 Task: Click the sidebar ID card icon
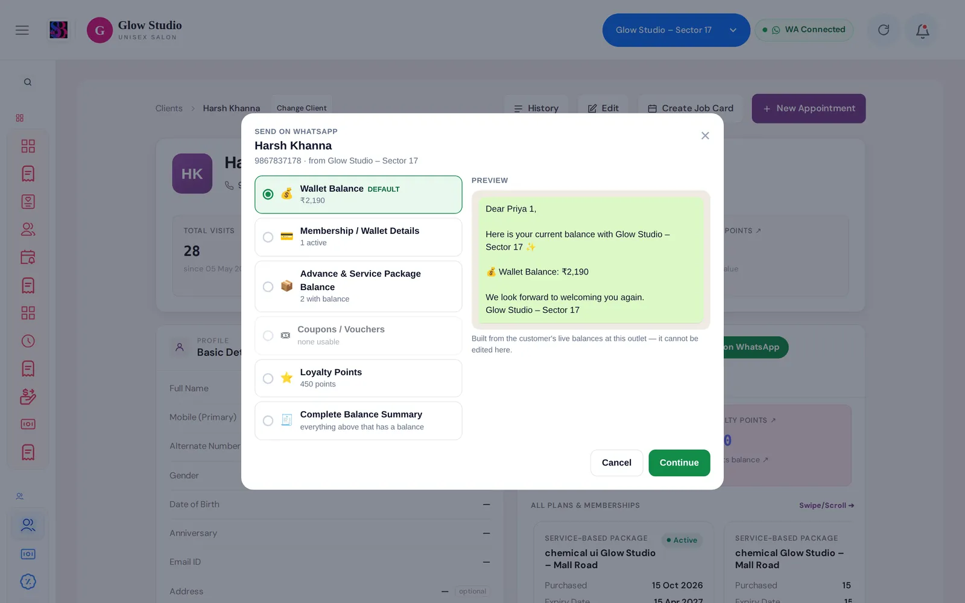28,201
